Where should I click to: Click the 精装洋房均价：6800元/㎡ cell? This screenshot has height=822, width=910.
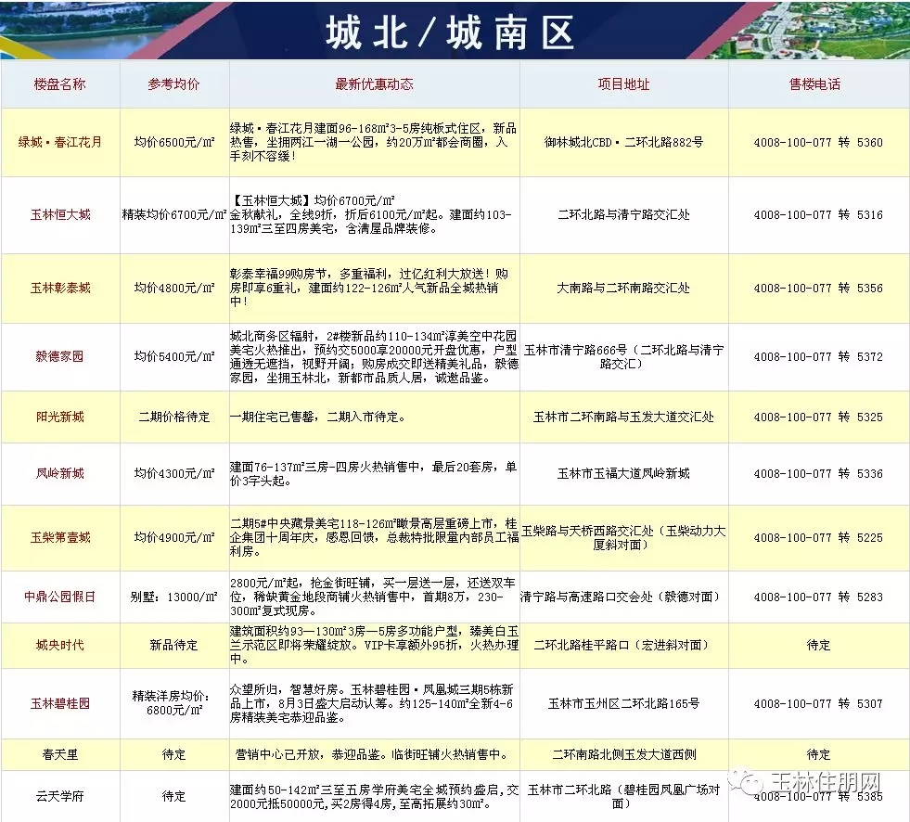pyautogui.click(x=174, y=703)
